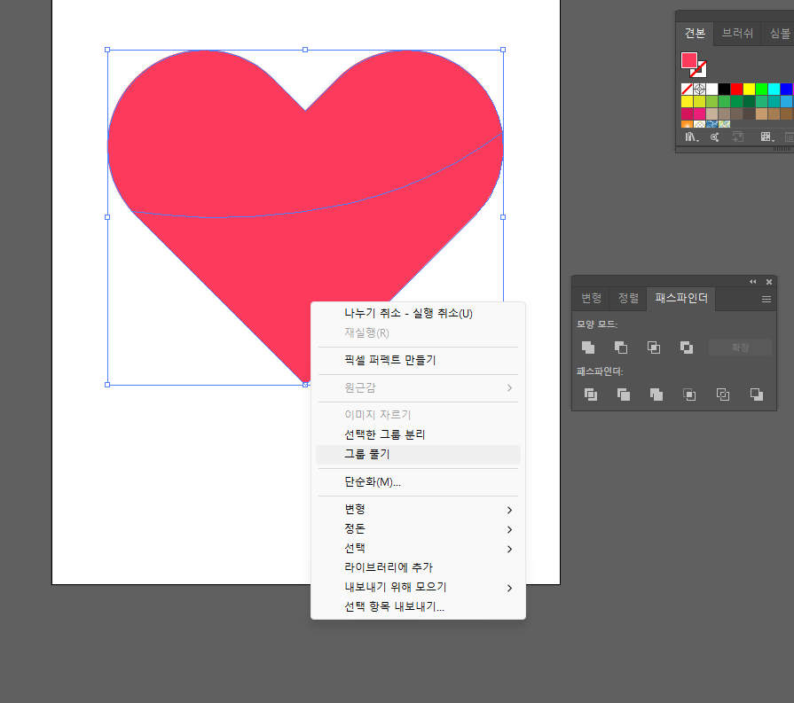Select the Intersect shape mode
Image resolution: width=794 pixels, height=703 pixels.
[x=654, y=347]
